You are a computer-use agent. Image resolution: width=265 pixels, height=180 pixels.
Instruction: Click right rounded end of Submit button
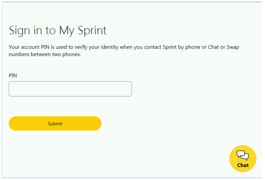(97, 123)
